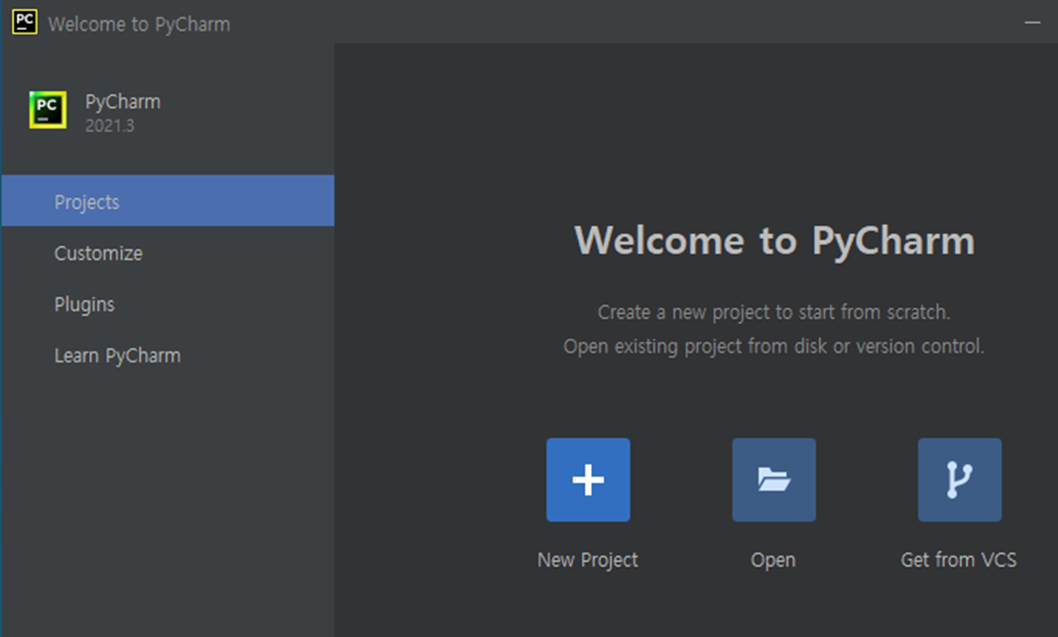
Task: Click the Open label under the folder icon
Action: pyautogui.click(x=773, y=561)
